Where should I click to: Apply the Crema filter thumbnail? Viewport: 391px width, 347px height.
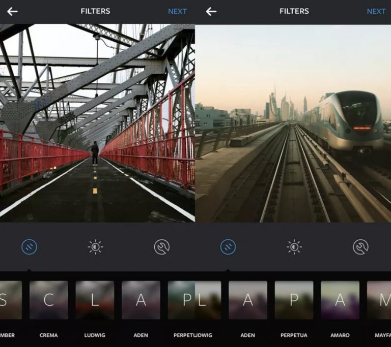tap(48, 300)
